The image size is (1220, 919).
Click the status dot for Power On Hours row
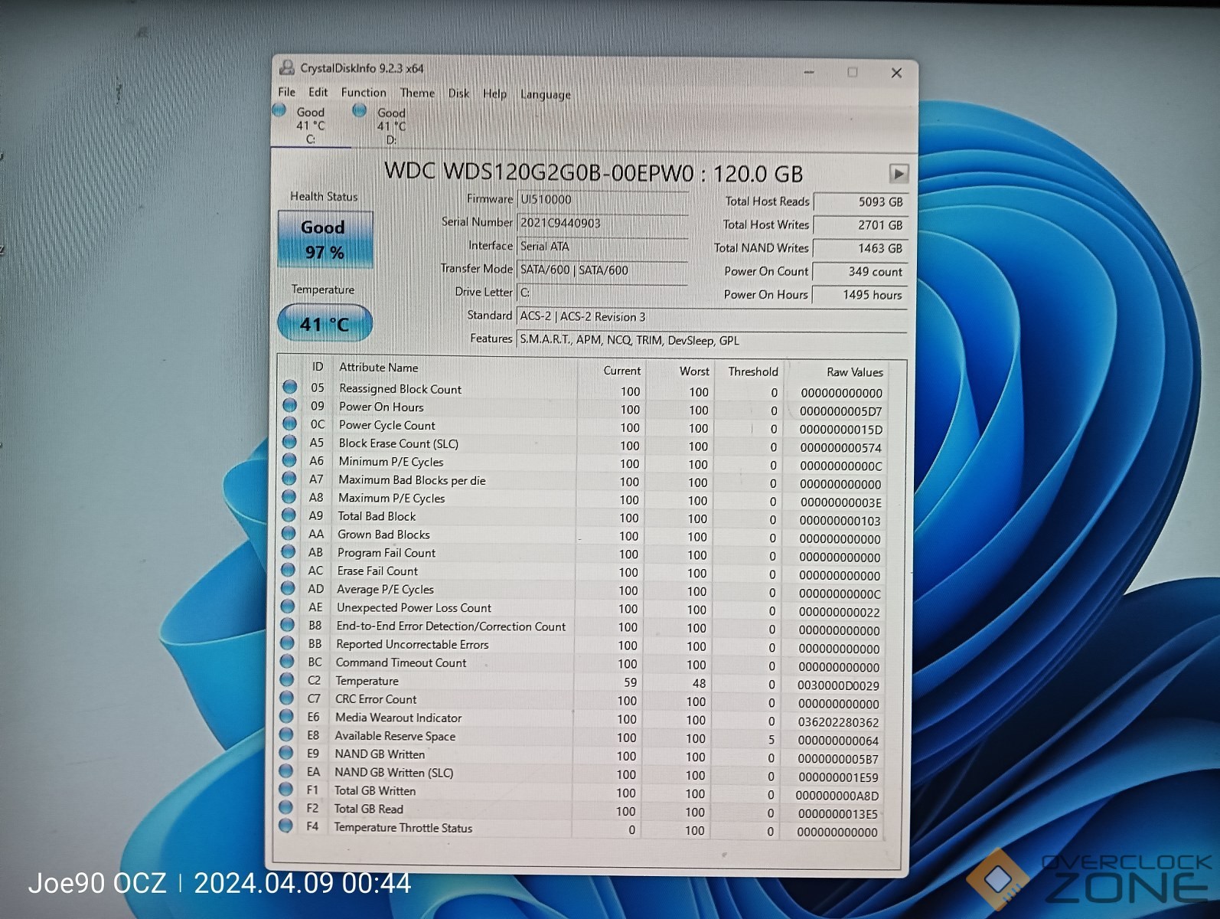[290, 406]
